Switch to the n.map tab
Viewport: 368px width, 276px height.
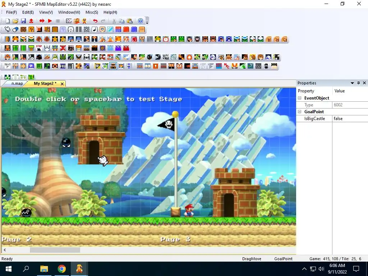[17, 83]
